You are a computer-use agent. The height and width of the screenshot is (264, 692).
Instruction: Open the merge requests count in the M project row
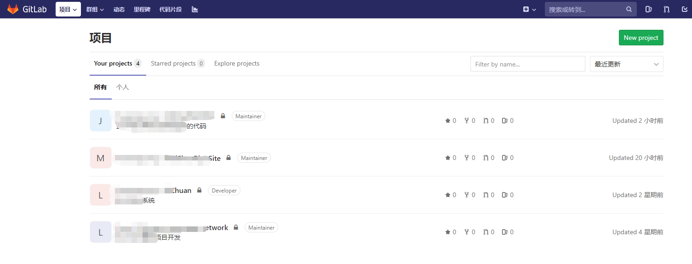pos(489,158)
